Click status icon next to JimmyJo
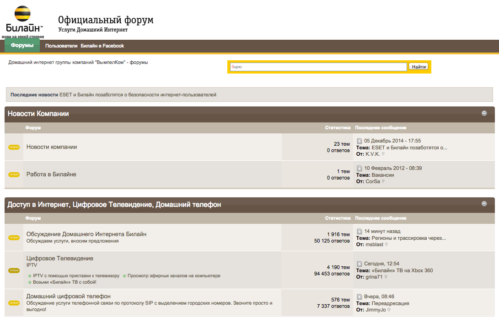Image resolution: width=499 pixels, height=317 pixels. click(x=389, y=310)
